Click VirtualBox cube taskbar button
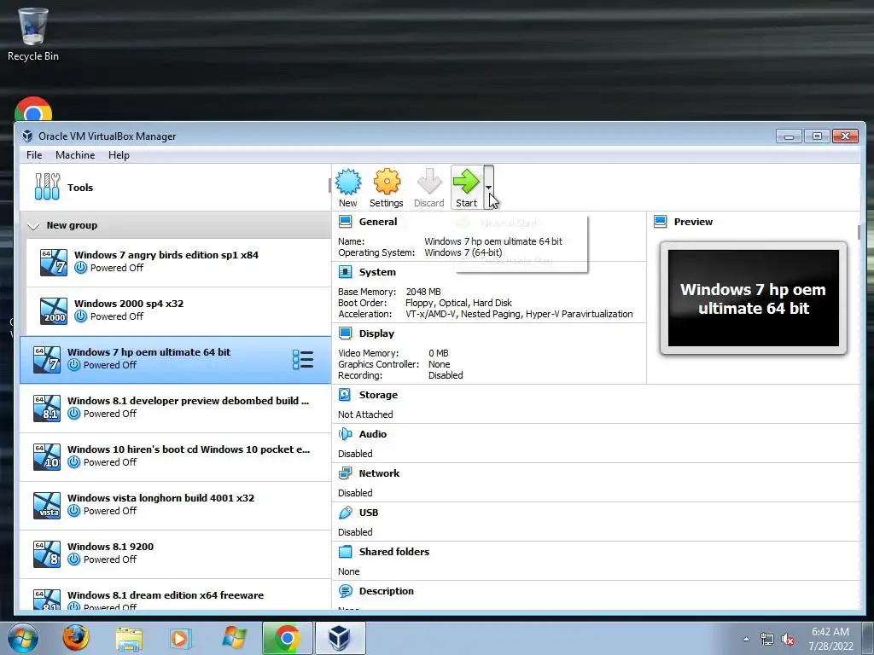Image resolution: width=874 pixels, height=655 pixels. [340, 638]
